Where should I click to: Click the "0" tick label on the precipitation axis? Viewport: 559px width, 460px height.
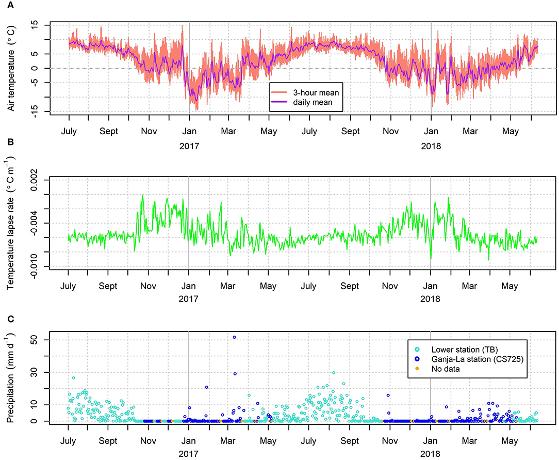click(34, 421)
